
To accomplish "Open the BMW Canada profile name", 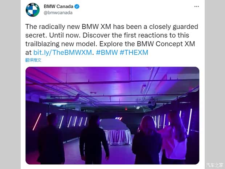I will point(58,7).
